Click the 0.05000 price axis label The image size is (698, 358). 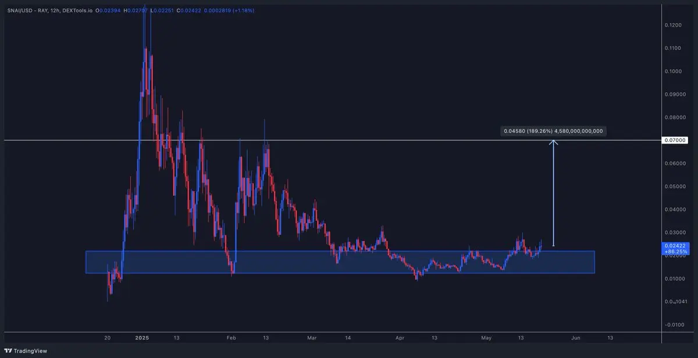coord(674,187)
